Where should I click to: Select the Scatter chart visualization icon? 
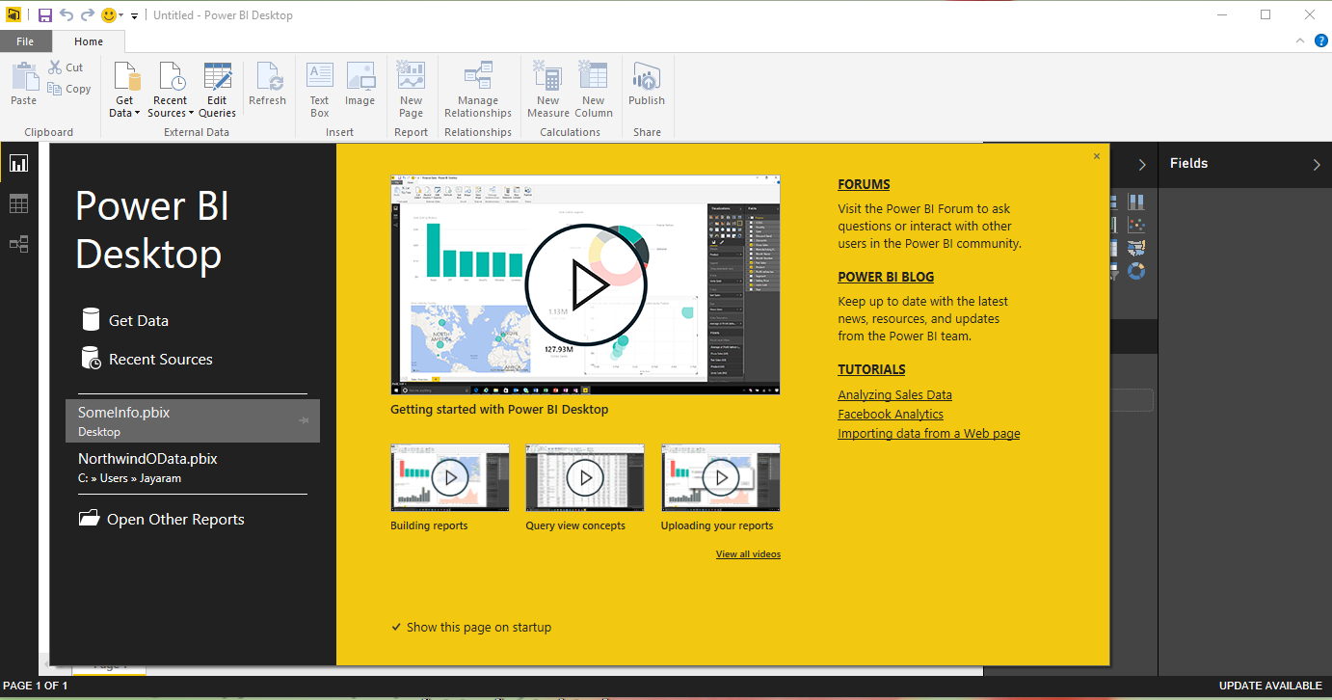pyautogui.click(x=1137, y=224)
